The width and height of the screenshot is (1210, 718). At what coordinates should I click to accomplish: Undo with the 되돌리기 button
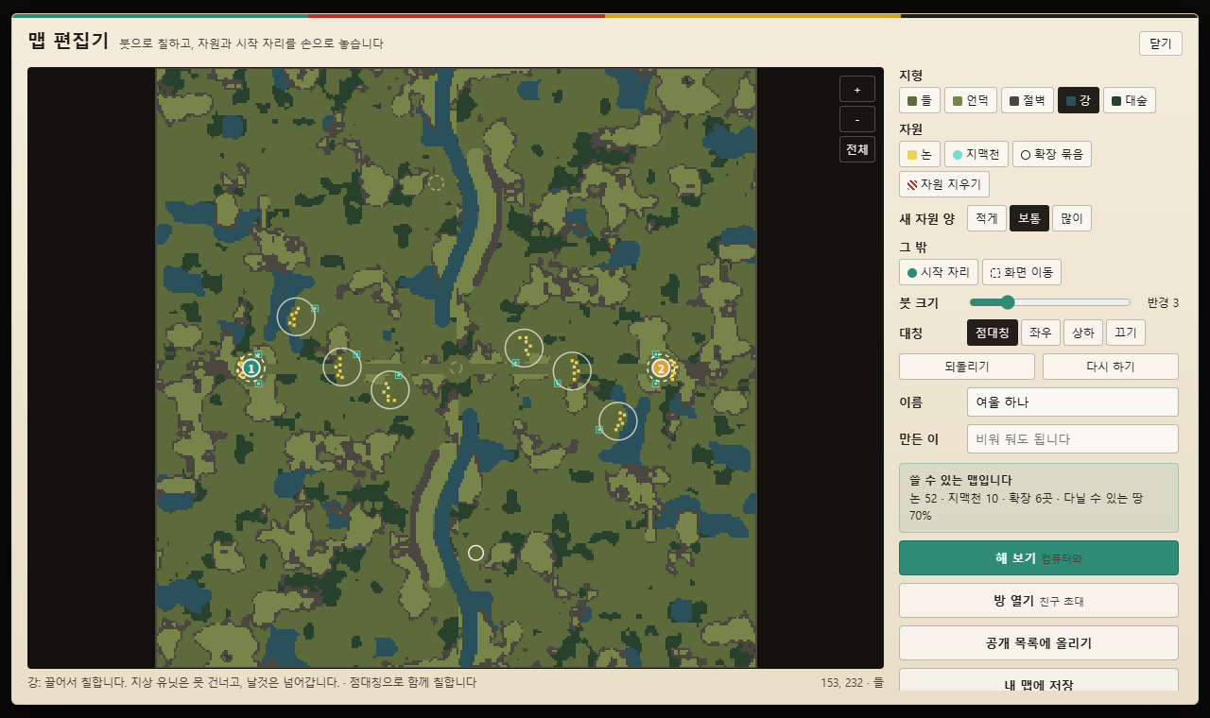[x=966, y=367]
